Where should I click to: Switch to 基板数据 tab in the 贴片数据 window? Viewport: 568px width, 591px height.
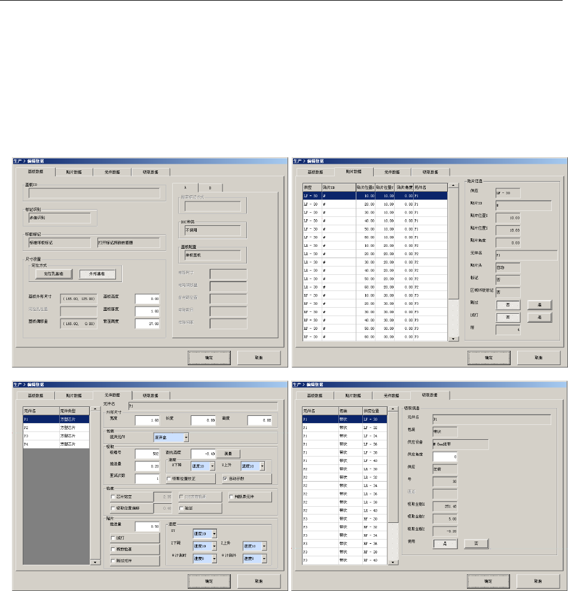tap(315, 172)
